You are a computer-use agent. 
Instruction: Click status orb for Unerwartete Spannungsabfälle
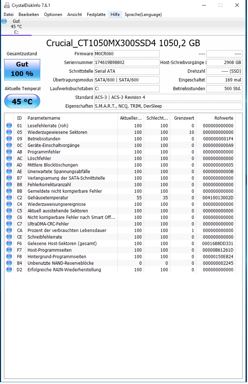tap(9, 171)
